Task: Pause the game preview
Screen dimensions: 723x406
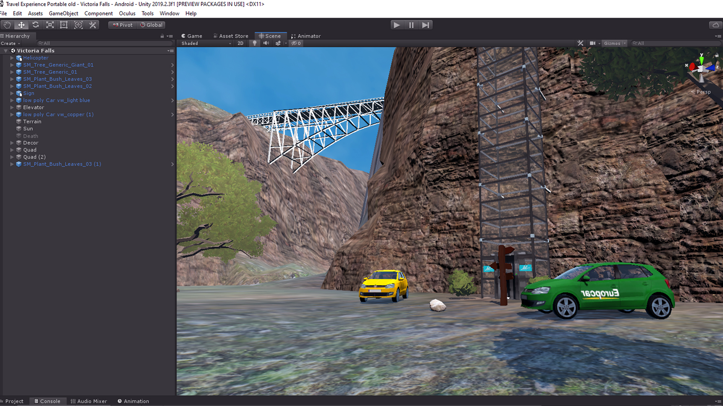Action: coord(411,25)
